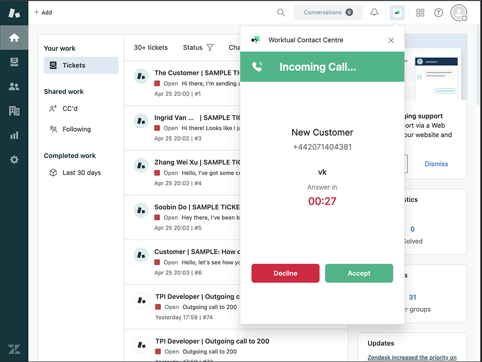Image resolution: width=482 pixels, height=362 pixels.
Task: Click the Zendesk logo at sidebar bottom
Action: (14, 349)
